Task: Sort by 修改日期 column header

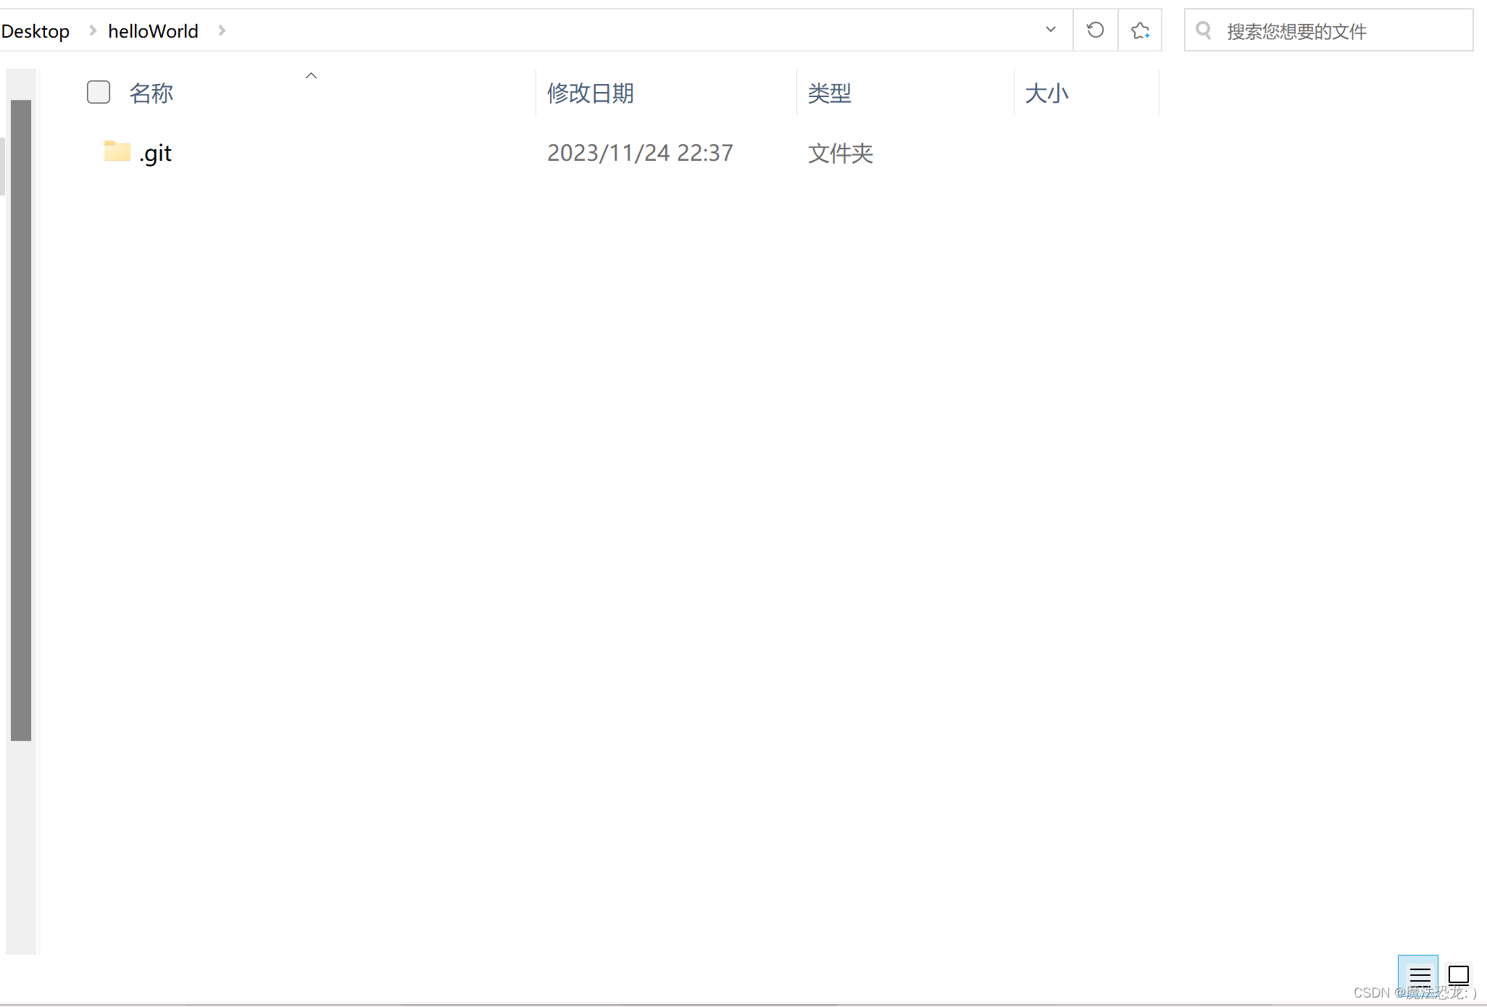Action: [x=590, y=93]
